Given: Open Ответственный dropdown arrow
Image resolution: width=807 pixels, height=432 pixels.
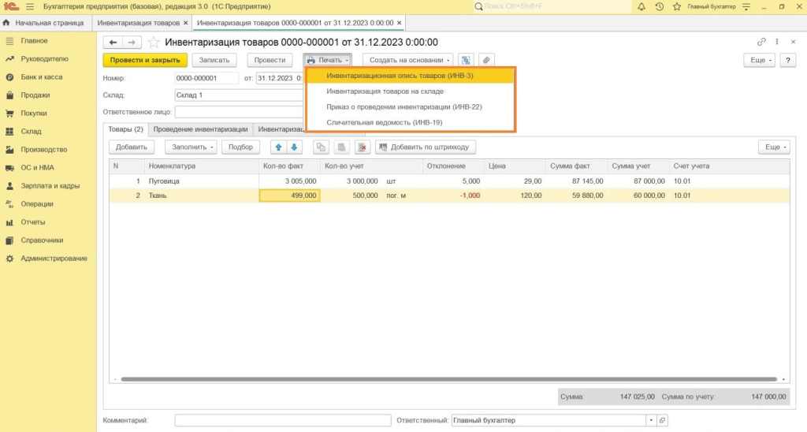Looking at the screenshot, I should (651, 420).
